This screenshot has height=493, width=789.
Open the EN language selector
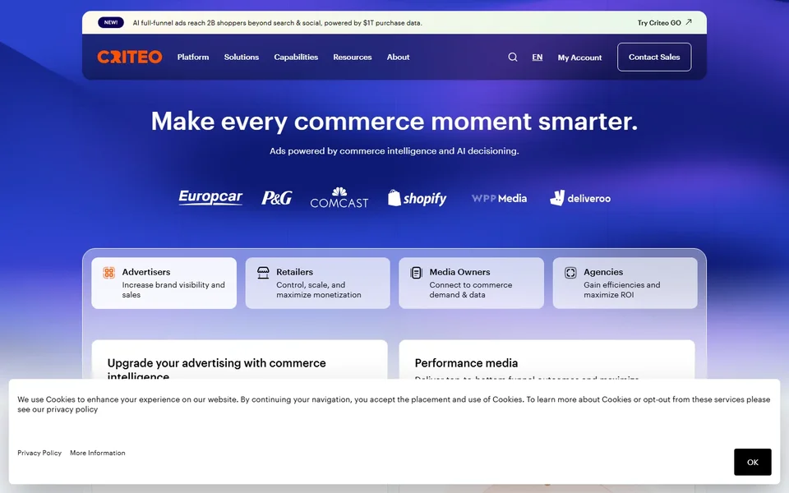pos(538,58)
